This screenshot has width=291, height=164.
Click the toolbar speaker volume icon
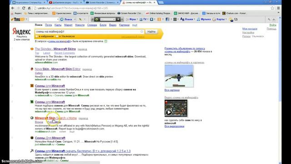118,19
